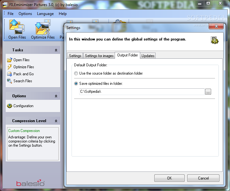Click the browse folder ellipsis button
This screenshot has width=230, height=191.
point(208,92)
